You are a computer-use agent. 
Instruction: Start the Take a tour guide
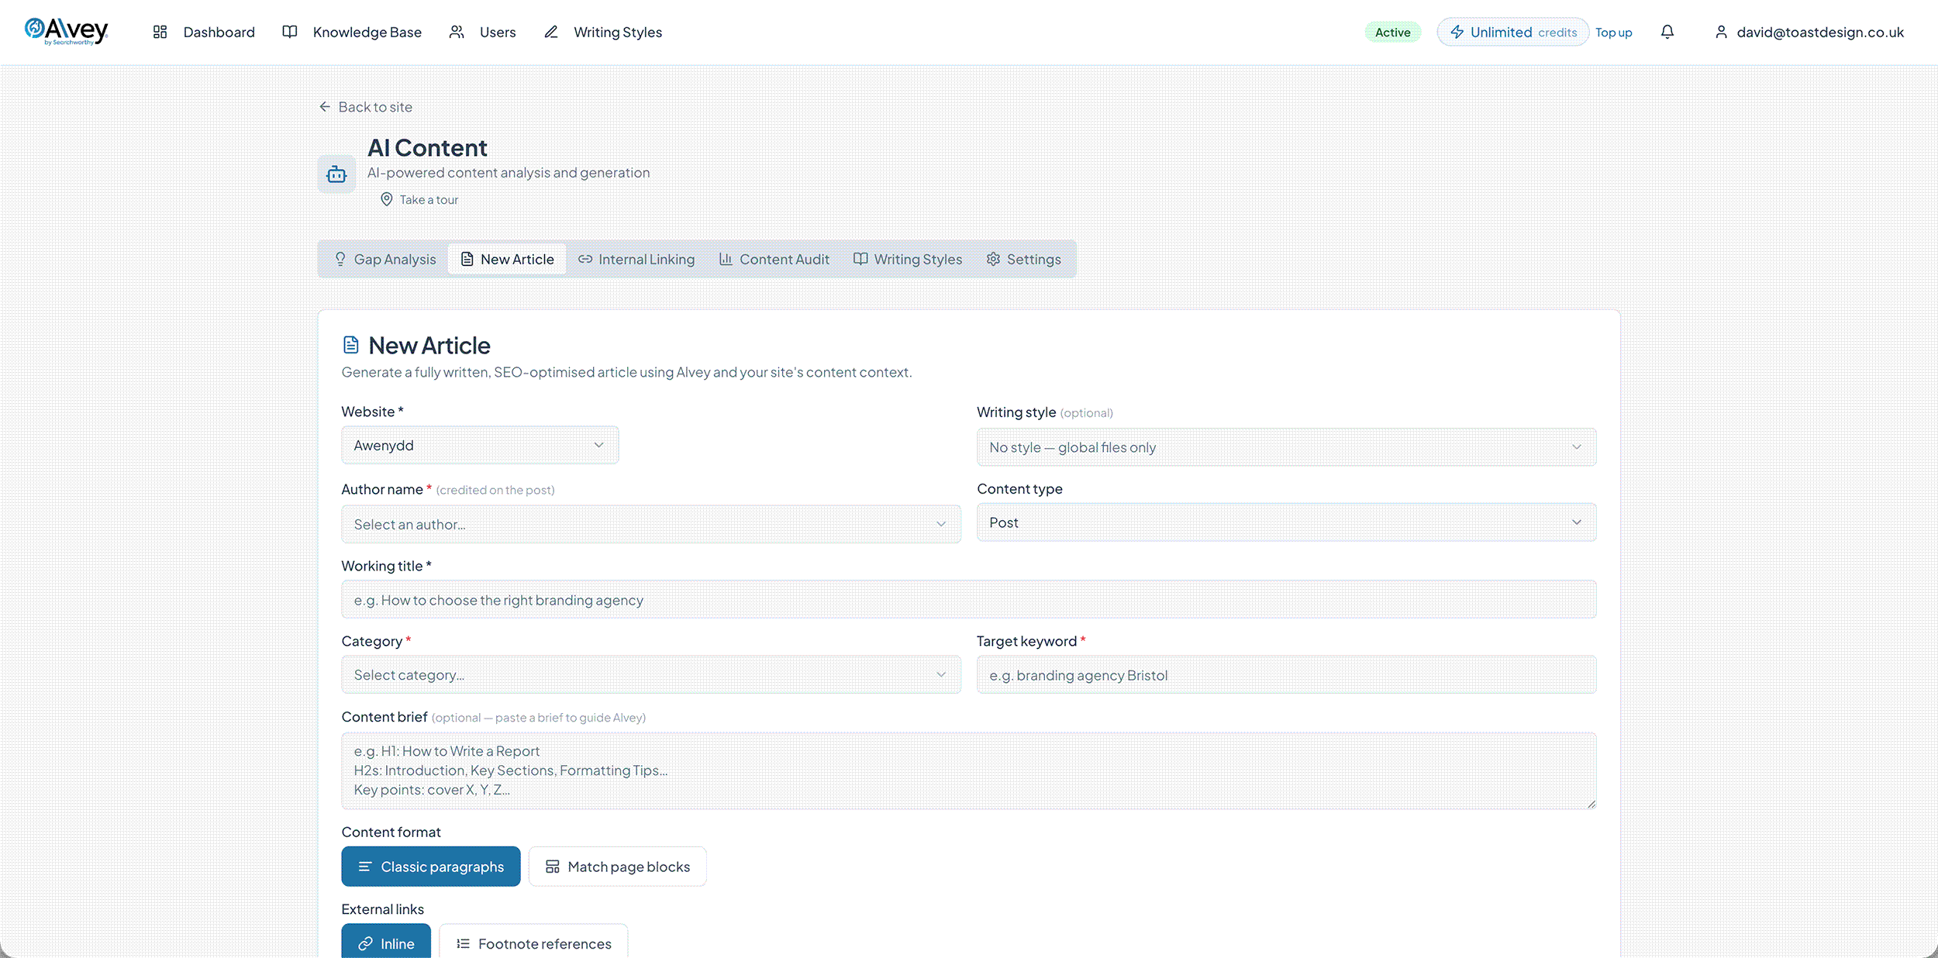[x=419, y=200]
